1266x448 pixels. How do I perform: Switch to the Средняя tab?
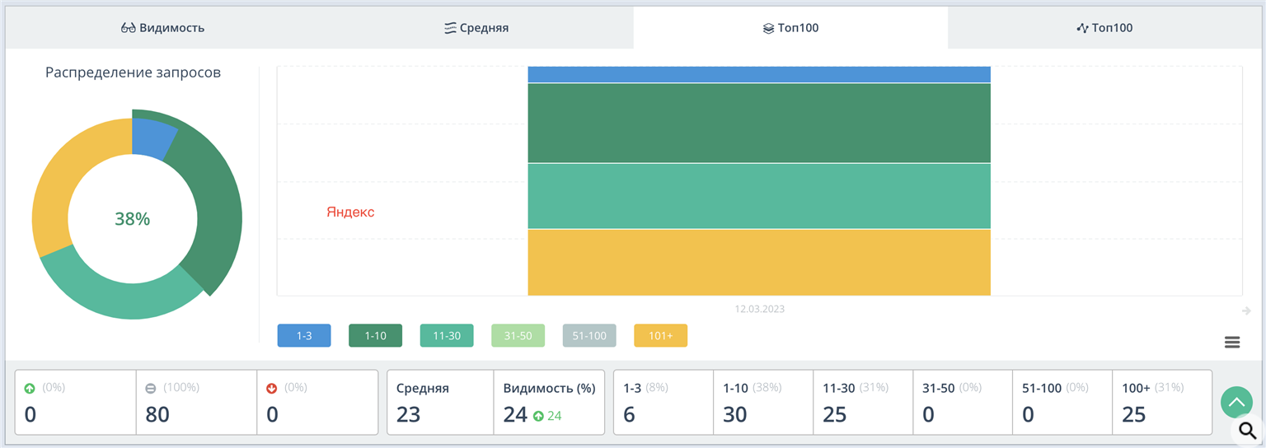click(476, 28)
